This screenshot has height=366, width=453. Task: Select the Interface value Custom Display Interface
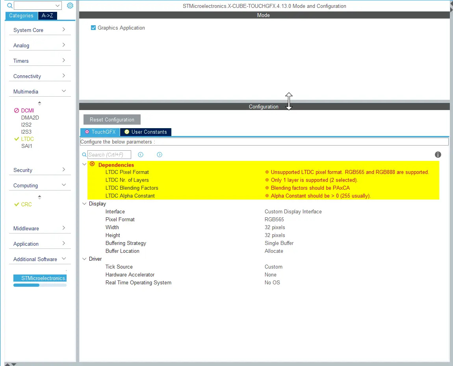click(293, 211)
